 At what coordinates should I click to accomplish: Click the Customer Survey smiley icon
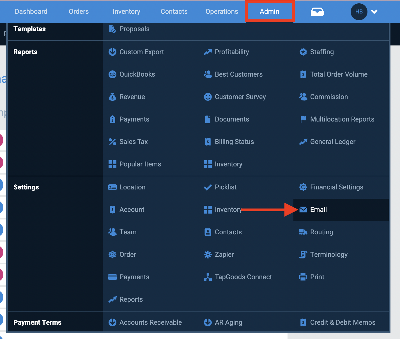(x=208, y=97)
